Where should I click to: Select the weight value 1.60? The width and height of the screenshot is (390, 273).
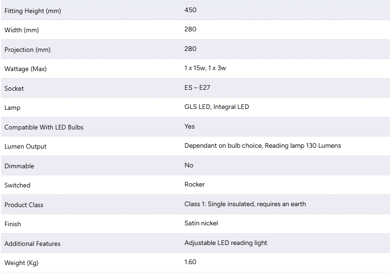tap(190, 262)
